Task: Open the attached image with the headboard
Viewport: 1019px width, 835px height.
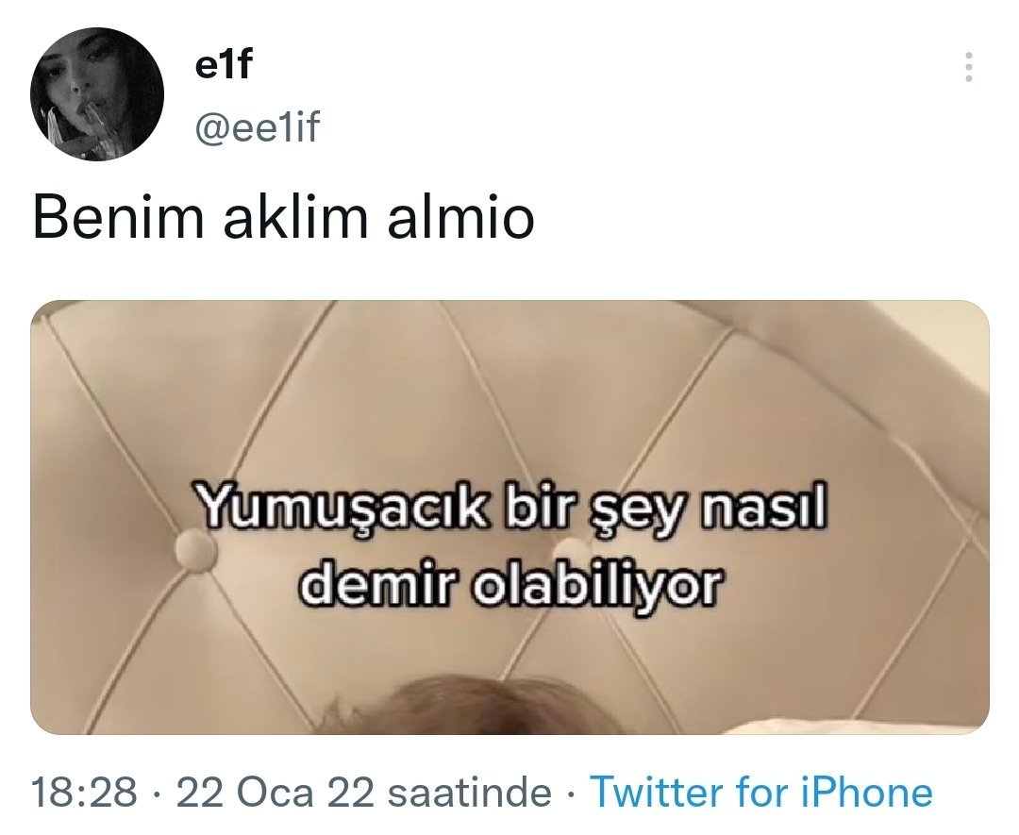Action: point(509,517)
